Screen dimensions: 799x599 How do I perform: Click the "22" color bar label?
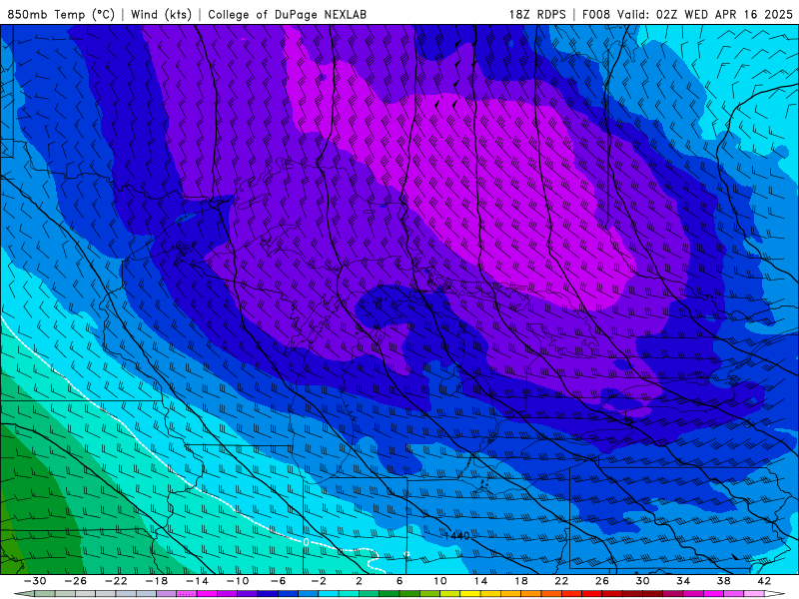561,581
